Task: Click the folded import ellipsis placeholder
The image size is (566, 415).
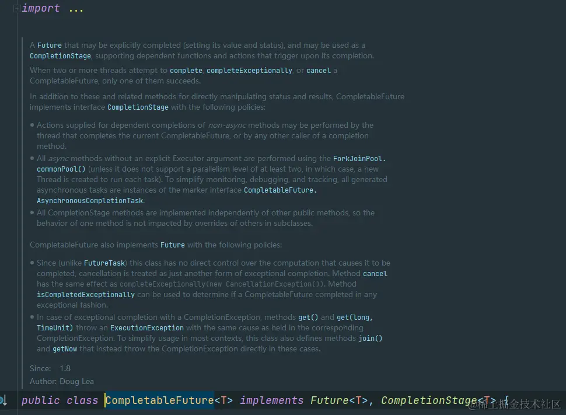Action: tap(76, 9)
